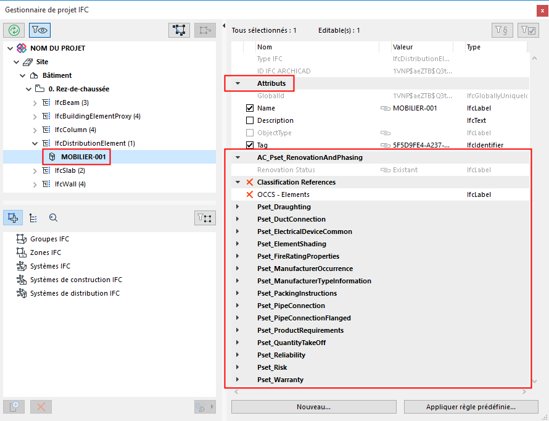
Task: Click the red X delete button
Action: 41,407
